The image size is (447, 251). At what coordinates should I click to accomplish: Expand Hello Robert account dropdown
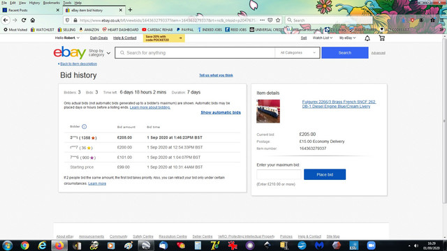click(67, 38)
